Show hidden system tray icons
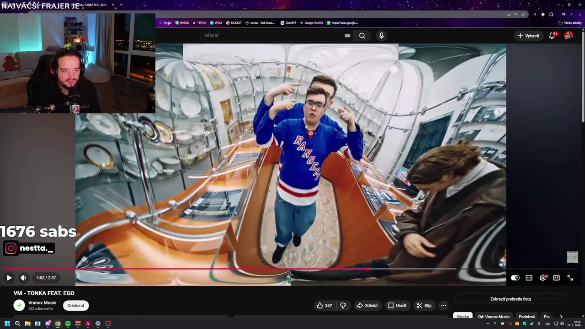This screenshot has width=585, height=329. [488, 324]
